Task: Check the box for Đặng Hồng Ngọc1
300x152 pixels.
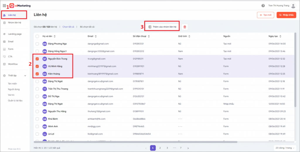Action: tap(37, 51)
